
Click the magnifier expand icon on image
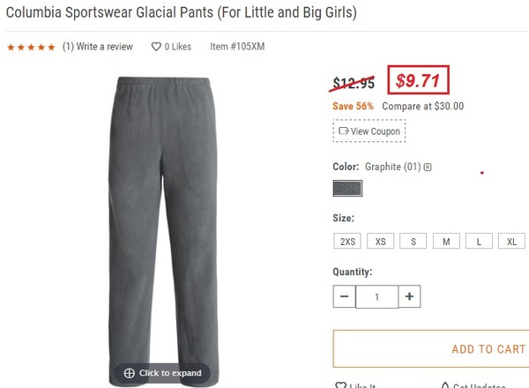click(130, 373)
